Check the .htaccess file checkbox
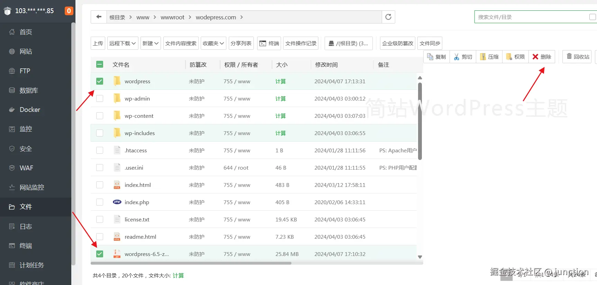The image size is (597, 285). pyautogui.click(x=100, y=150)
